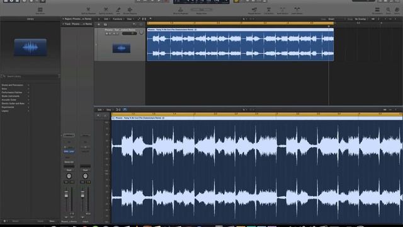
Task: Add a new track with the plus button
Action: 99,25
